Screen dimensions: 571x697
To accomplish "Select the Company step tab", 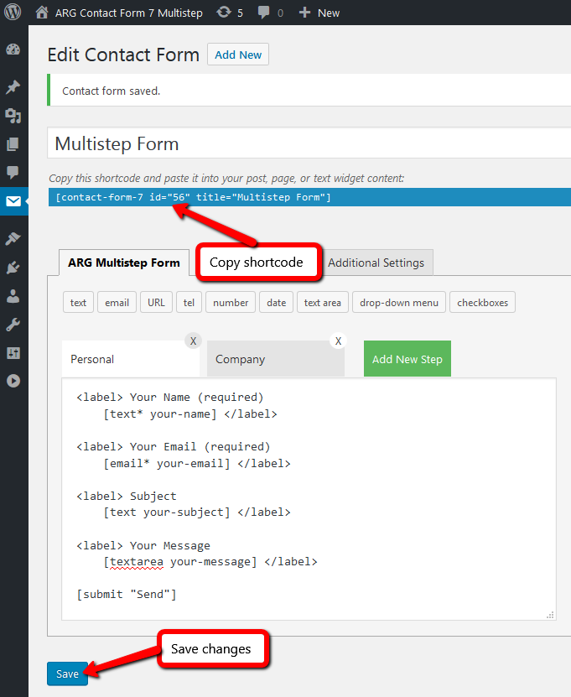I will [276, 359].
